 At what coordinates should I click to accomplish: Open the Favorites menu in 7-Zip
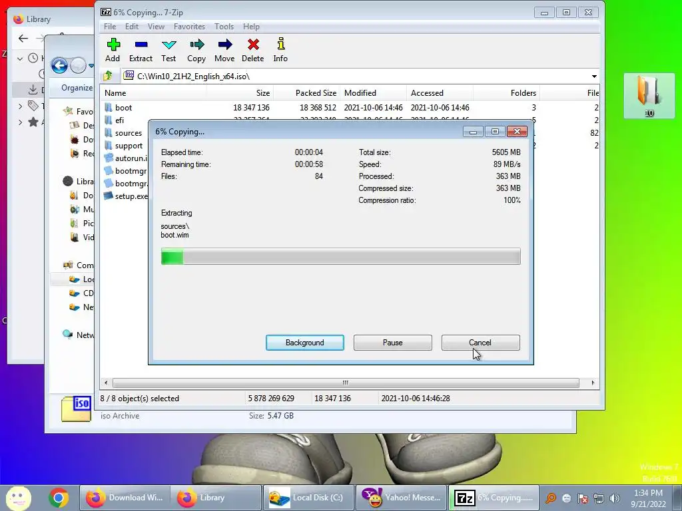(189, 27)
